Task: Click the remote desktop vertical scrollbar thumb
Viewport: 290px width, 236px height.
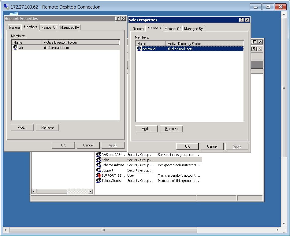Action: 284,87
